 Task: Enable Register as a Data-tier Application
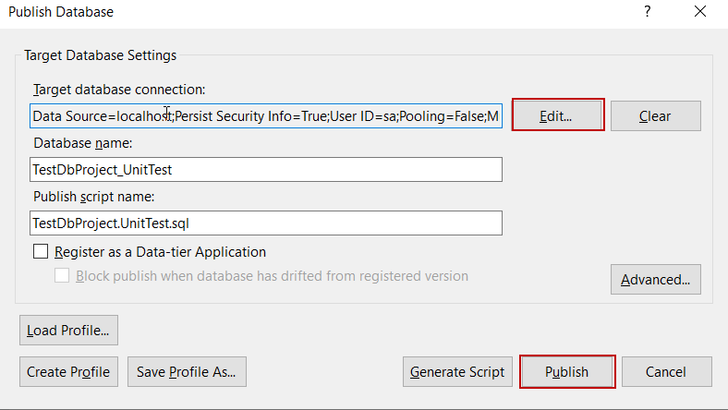tap(41, 251)
